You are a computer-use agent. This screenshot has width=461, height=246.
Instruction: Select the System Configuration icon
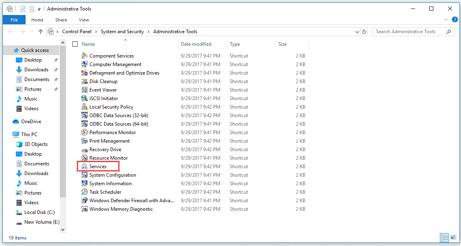[85, 175]
